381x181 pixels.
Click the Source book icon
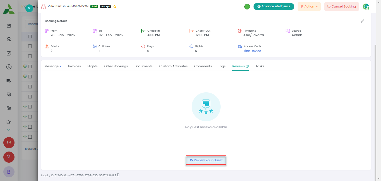(x=288, y=31)
